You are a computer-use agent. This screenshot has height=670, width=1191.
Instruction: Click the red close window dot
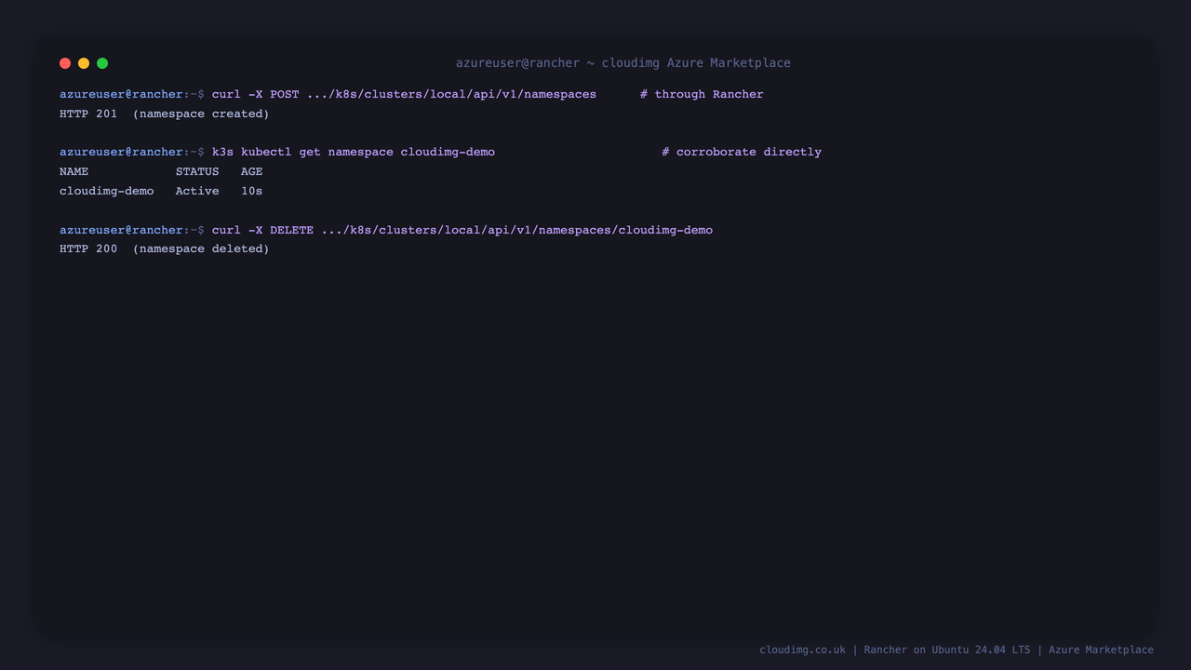(65, 63)
